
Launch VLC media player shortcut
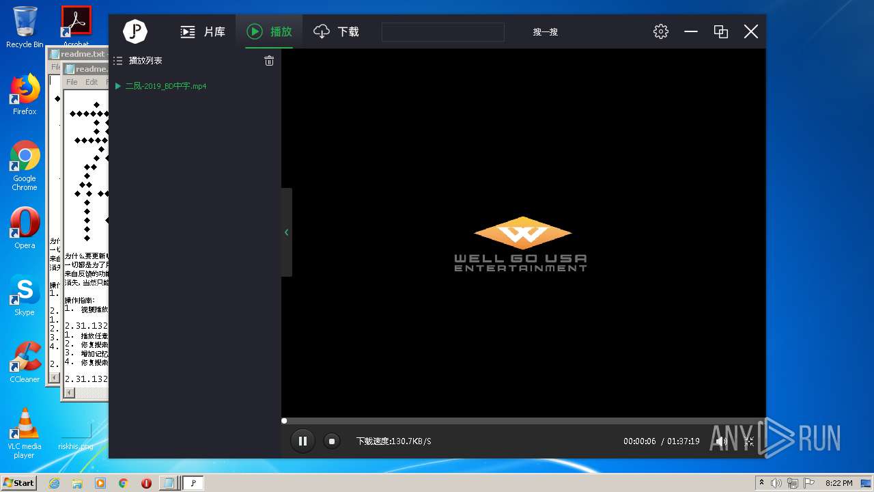[x=25, y=433]
